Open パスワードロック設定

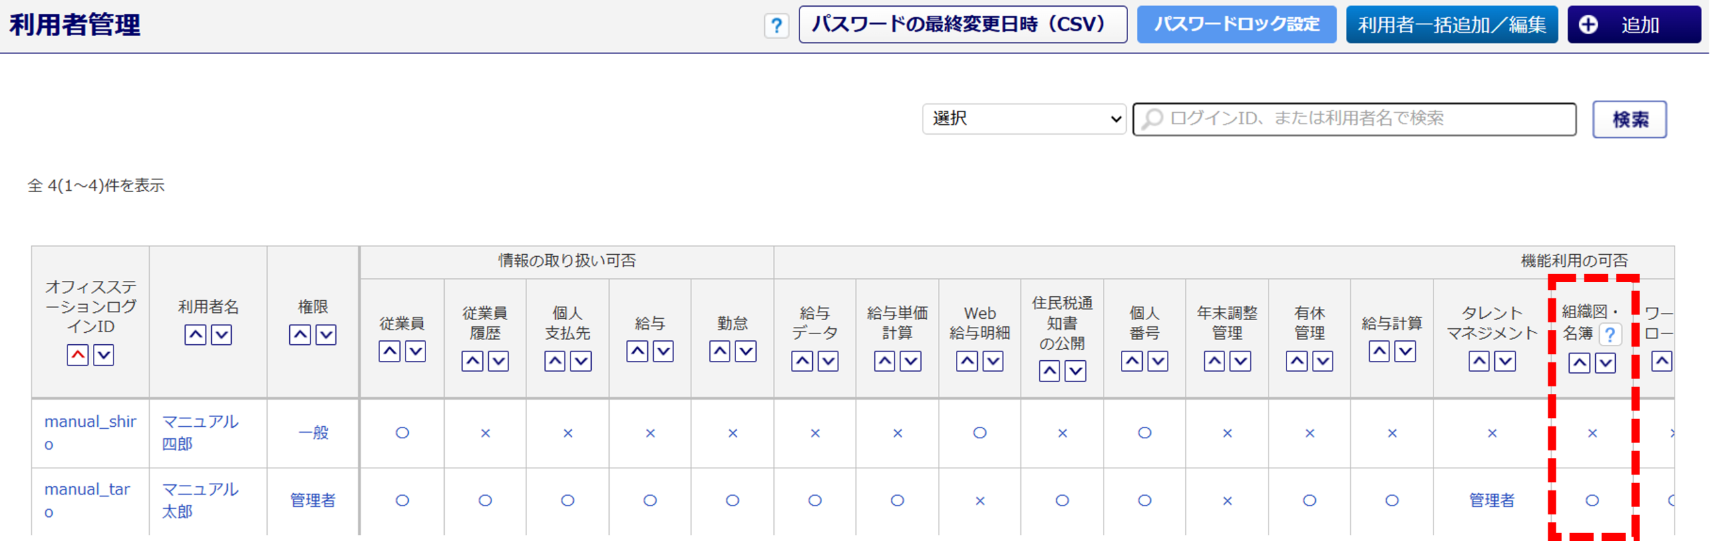[x=1236, y=25]
